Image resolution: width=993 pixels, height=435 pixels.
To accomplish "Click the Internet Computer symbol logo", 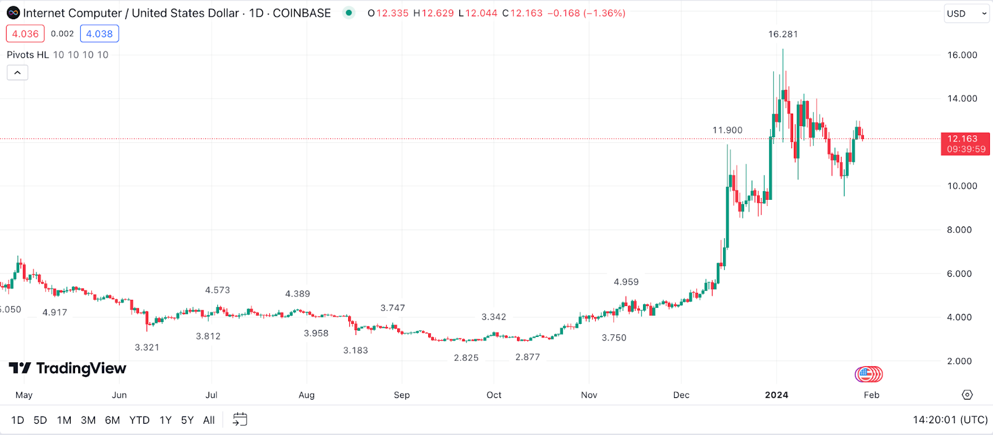I will coord(13,13).
